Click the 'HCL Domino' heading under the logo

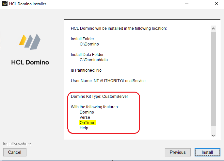pyautogui.click(x=30, y=63)
